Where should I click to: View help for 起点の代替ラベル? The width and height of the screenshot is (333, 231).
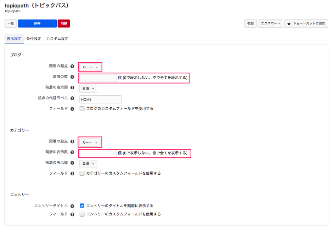click(x=72, y=98)
